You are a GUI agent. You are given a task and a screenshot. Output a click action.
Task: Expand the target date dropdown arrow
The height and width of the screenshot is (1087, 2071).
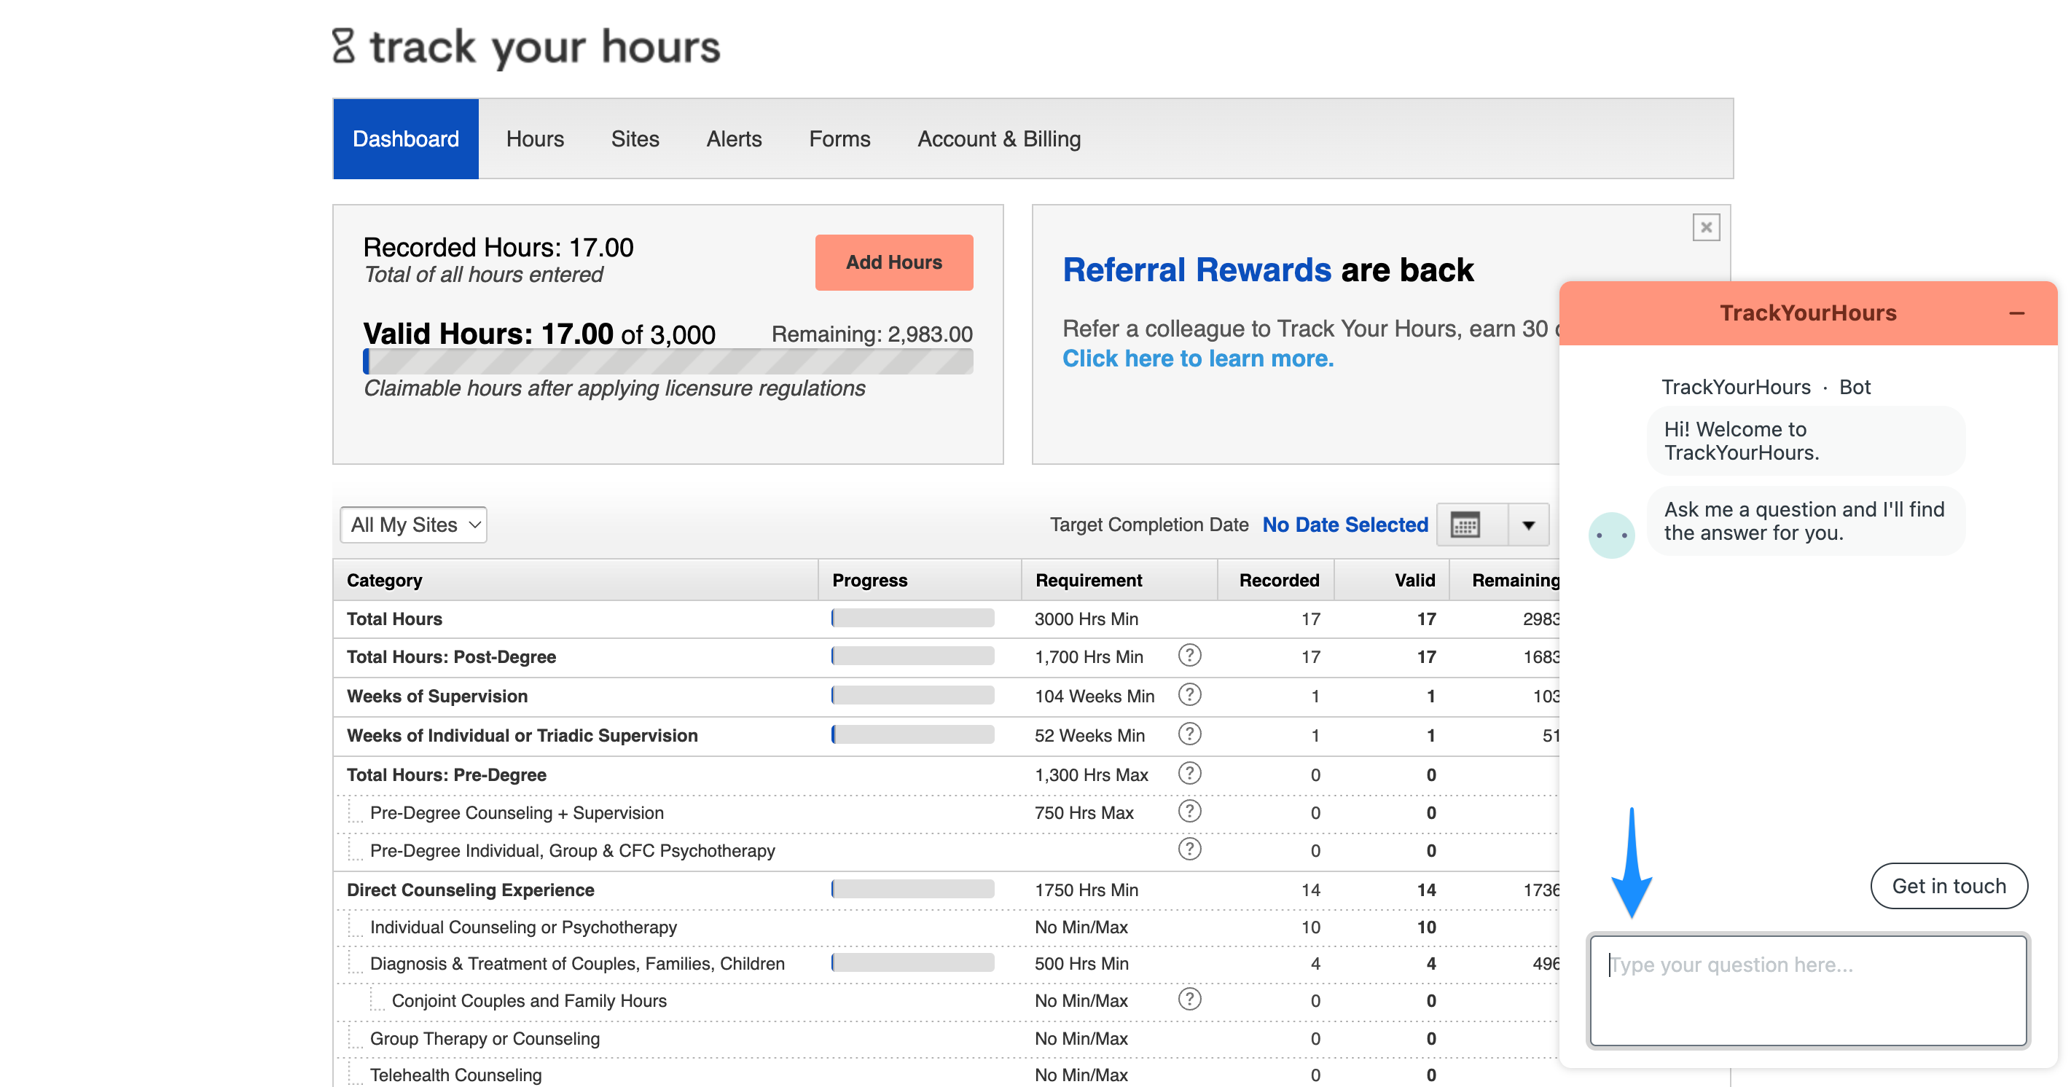(x=1528, y=525)
